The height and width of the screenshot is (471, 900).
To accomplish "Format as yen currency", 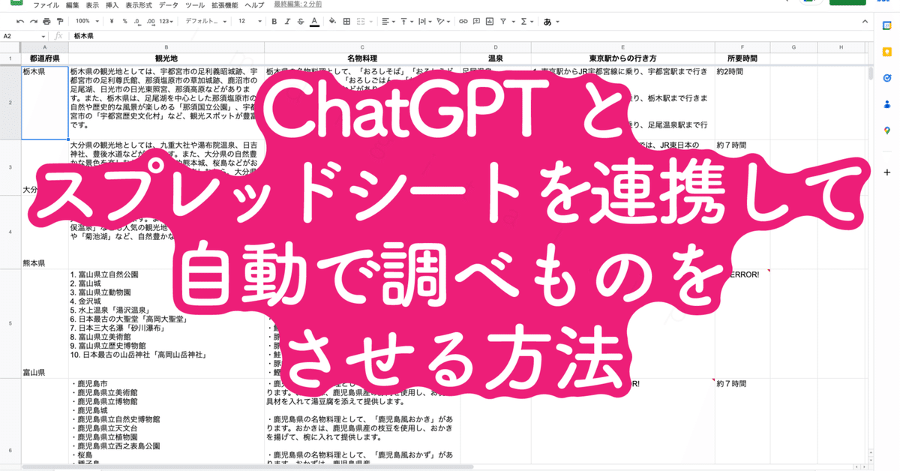I will point(112,21).
